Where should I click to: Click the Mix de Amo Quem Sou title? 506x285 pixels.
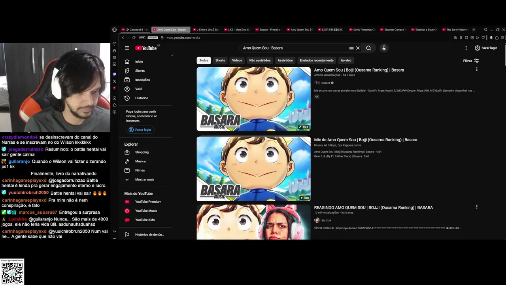[366, 140]
